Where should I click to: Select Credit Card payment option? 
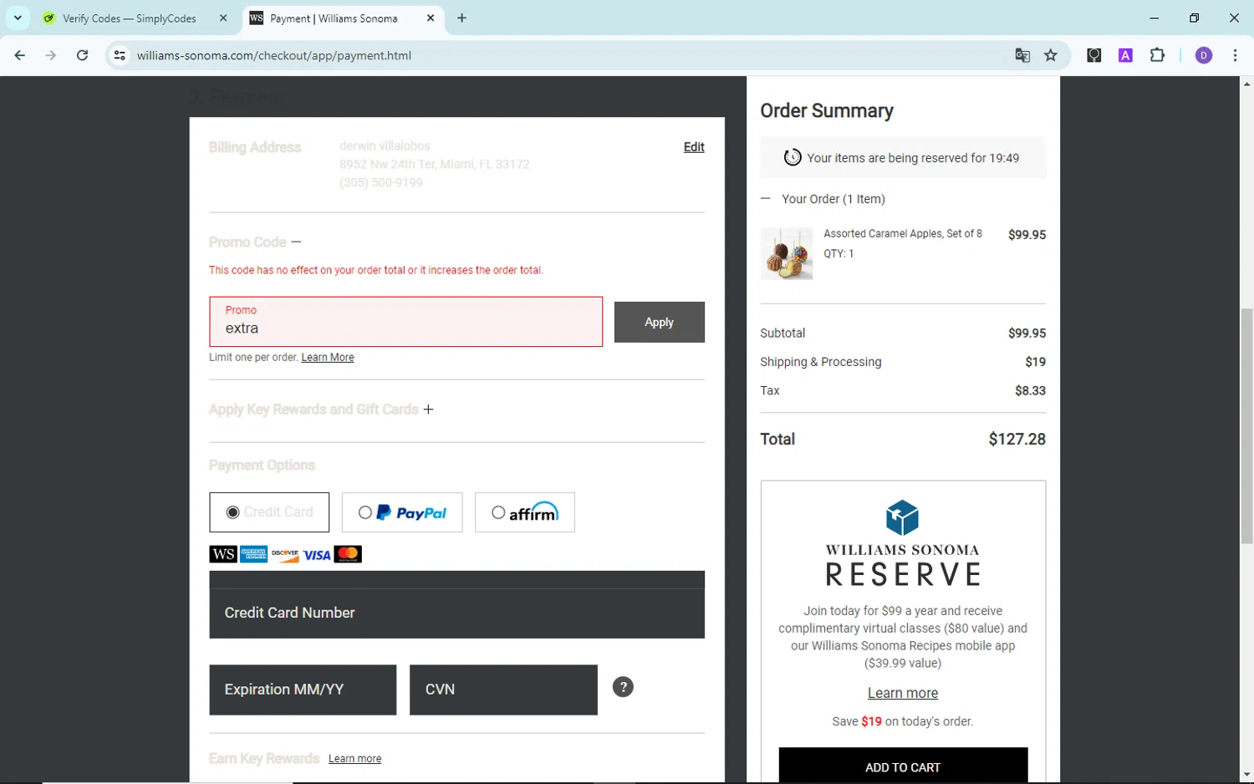point(269,512)
